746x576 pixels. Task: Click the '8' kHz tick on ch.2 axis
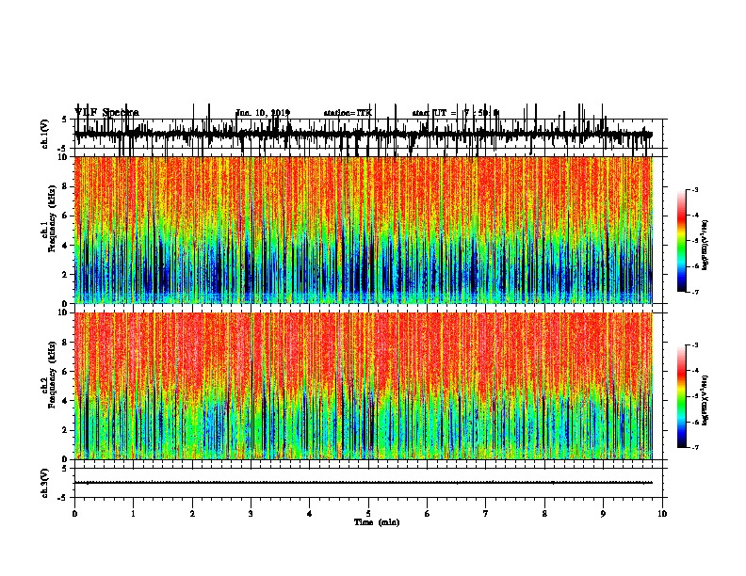click(65, 343)
